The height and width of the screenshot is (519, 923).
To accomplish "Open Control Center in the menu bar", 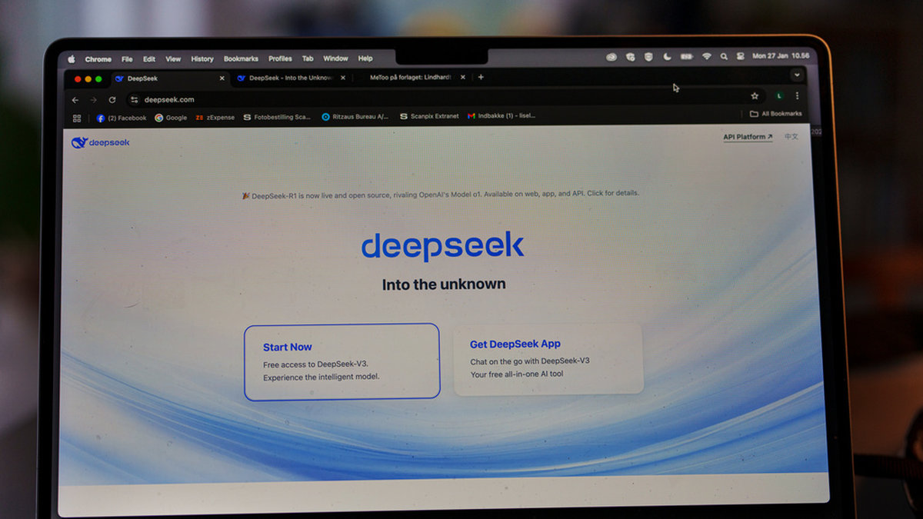I will [740, 57].
